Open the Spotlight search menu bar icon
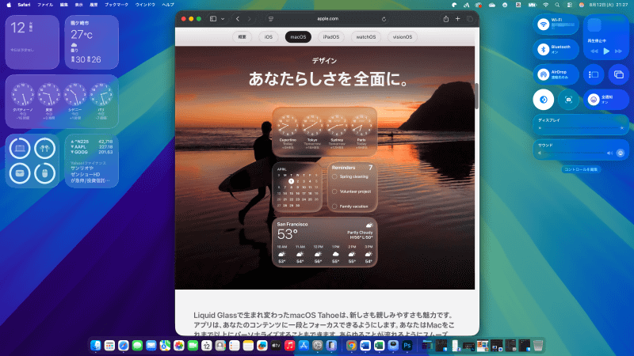 (557, 5)
